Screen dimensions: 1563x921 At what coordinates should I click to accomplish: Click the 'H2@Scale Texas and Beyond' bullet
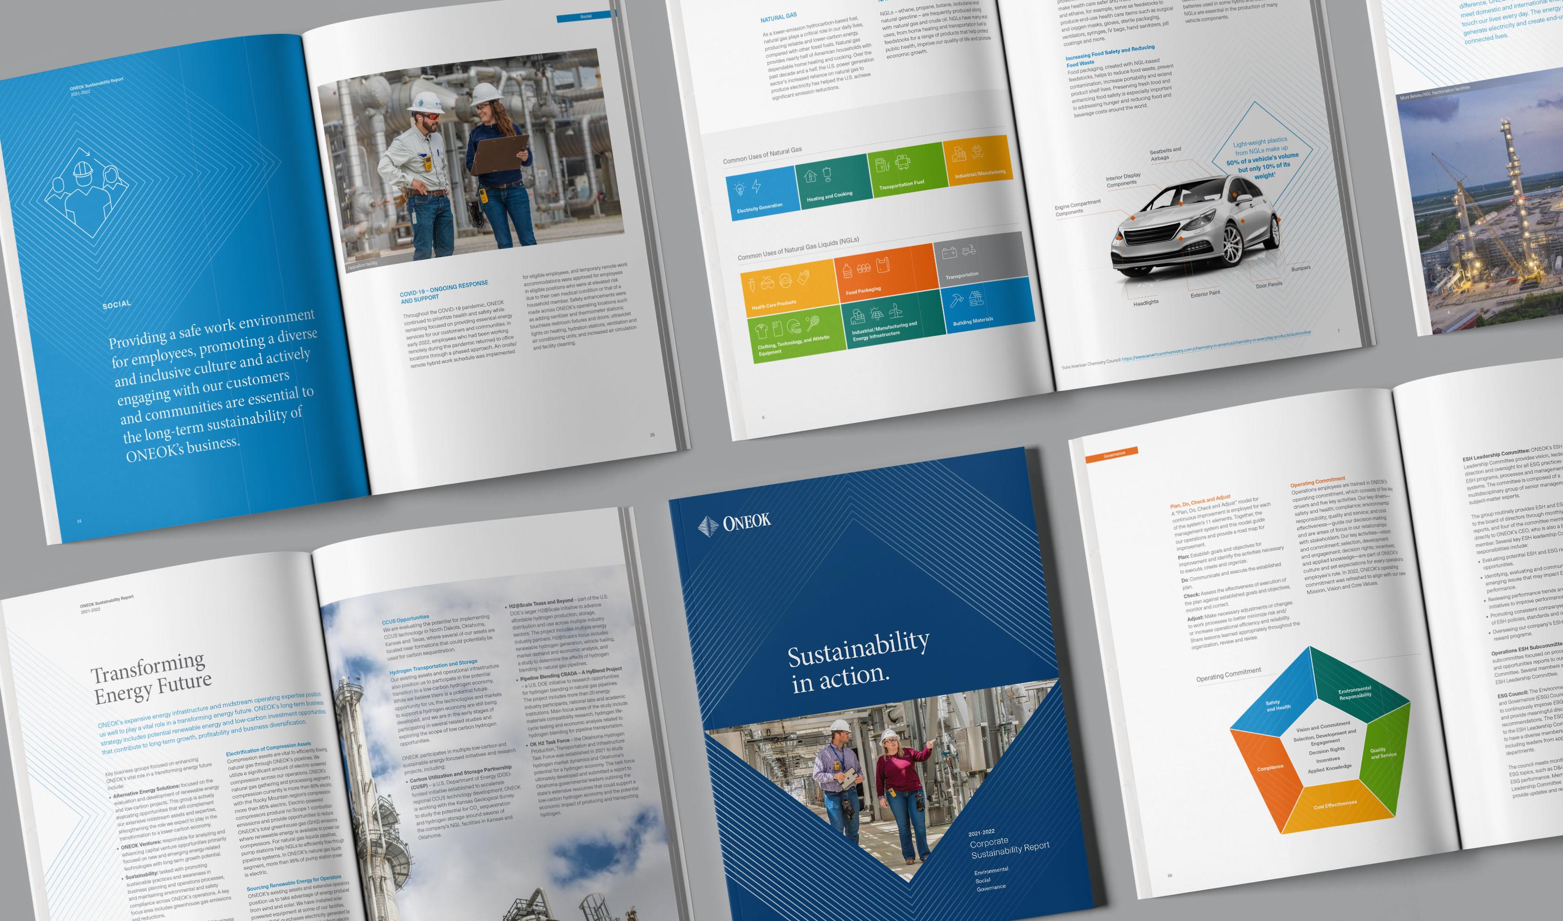pyautogui.click(x=541, y=603)
